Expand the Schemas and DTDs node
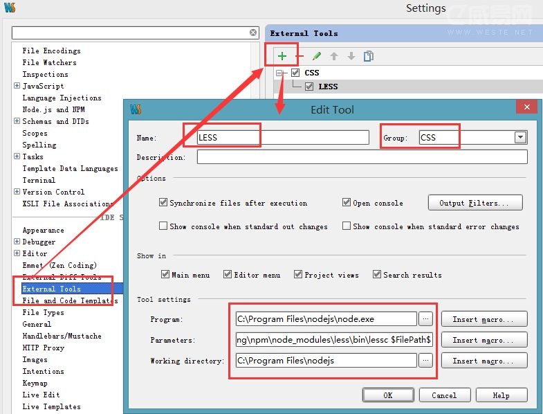 [17, 121]
